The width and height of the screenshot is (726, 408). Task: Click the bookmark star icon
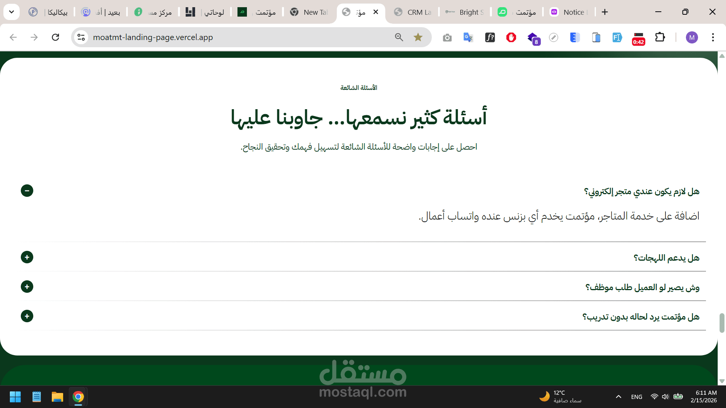coord(418,37)
